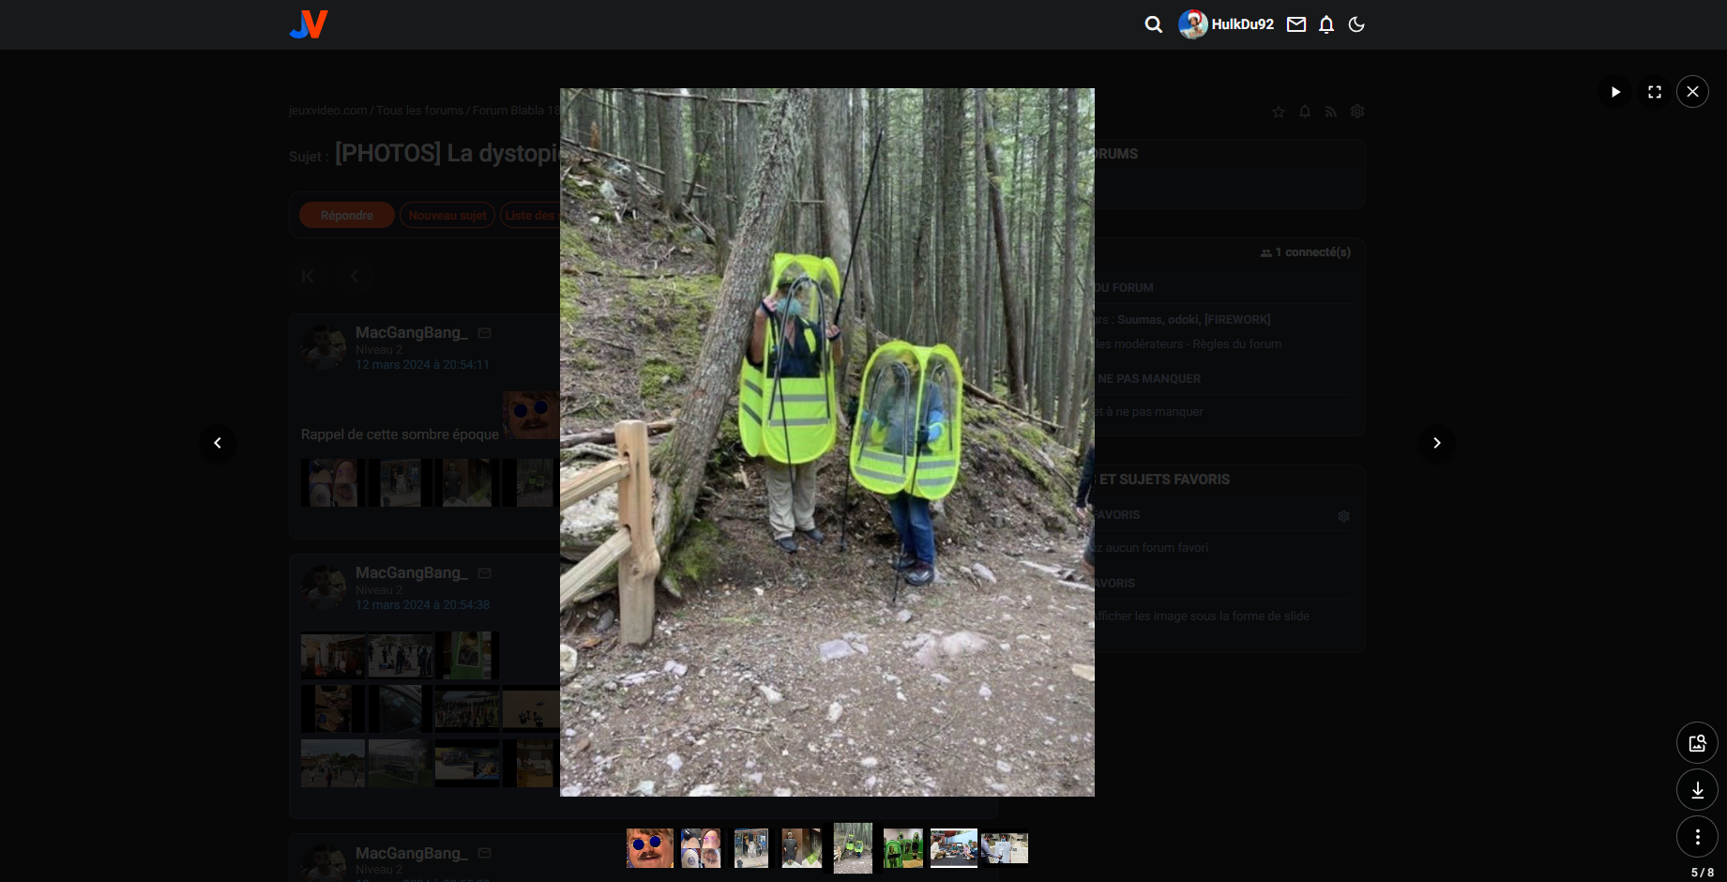Download the current photo
Screen dimensions: 1727x882
pos(1696,790)
